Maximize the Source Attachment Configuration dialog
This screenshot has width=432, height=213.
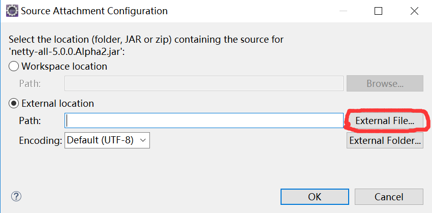pyautogui.click(x=378, y=11)
